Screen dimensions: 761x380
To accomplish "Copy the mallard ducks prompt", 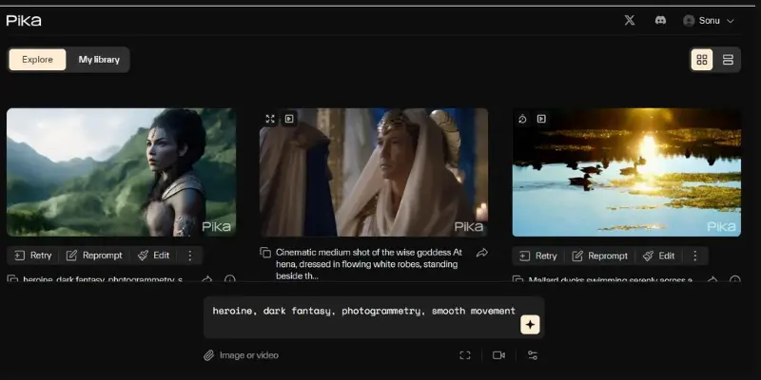I will [518, 279].
